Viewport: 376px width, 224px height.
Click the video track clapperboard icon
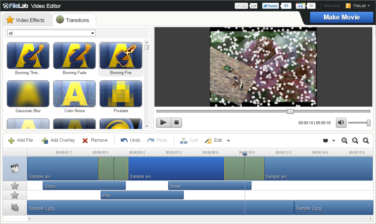15,168
